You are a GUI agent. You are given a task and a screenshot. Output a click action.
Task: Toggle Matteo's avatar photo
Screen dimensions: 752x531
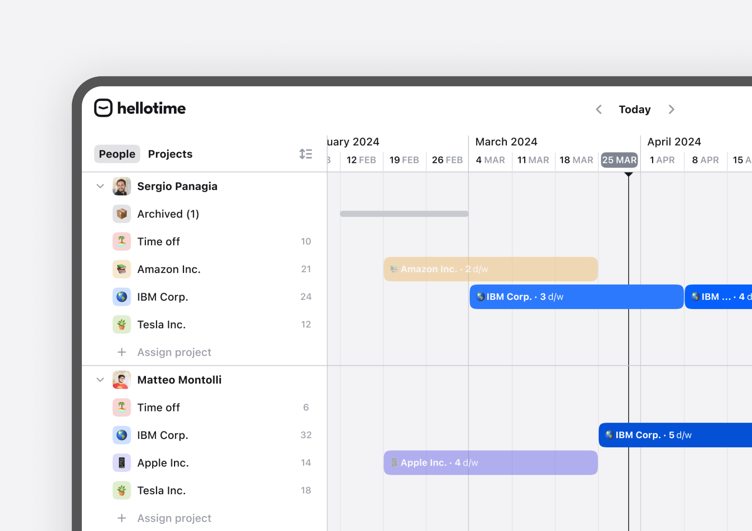(121, 380)
